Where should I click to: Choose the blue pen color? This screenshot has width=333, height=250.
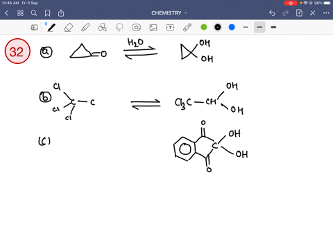click(232, 27)
